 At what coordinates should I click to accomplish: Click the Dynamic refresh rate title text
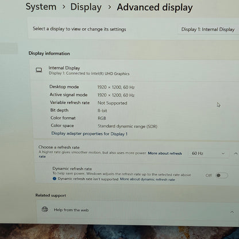[x=72, y=169]
